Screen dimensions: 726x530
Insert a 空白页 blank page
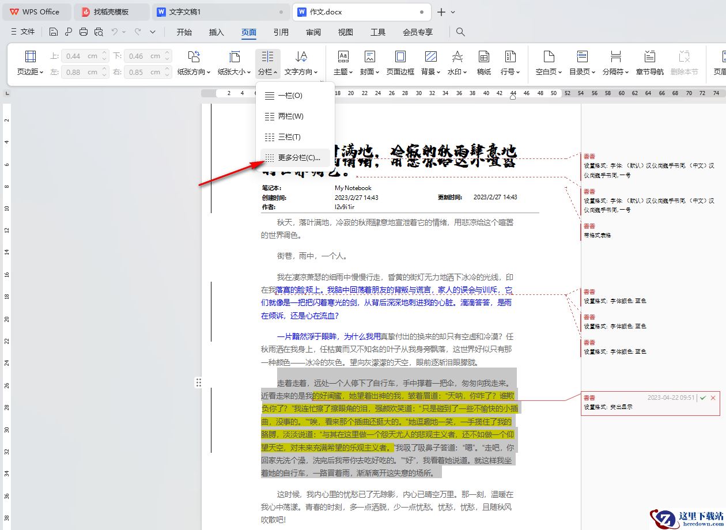[x=549, y=63]
